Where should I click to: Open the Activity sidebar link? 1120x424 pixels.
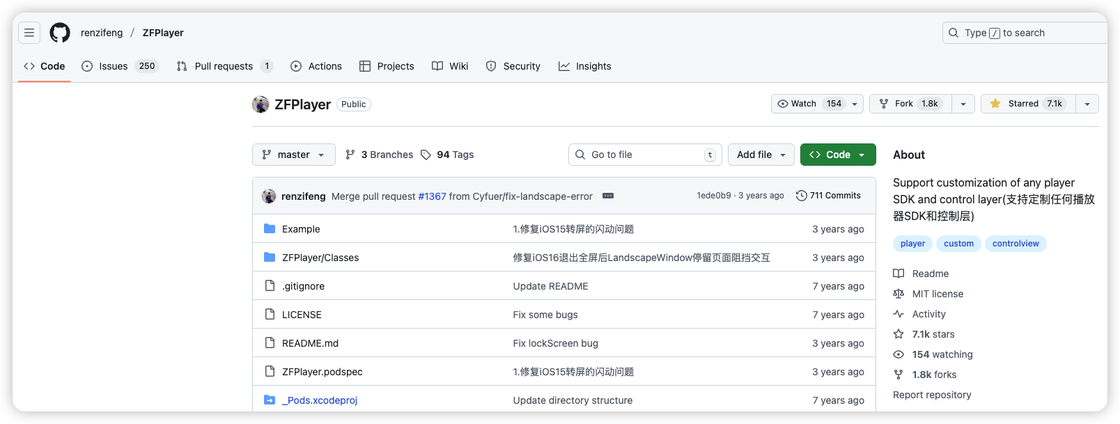(919, 314)
